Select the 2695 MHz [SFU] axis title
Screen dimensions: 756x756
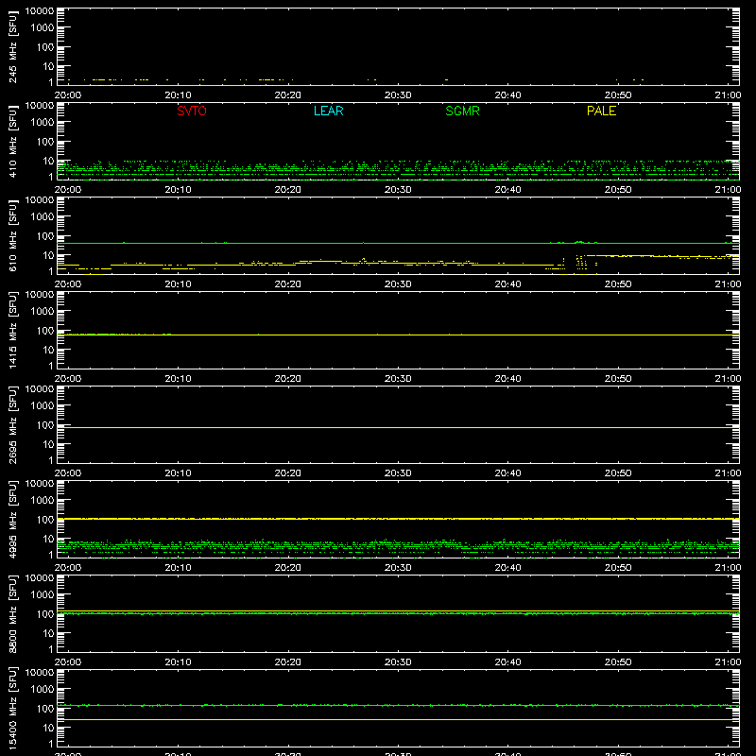pos(12,425)
